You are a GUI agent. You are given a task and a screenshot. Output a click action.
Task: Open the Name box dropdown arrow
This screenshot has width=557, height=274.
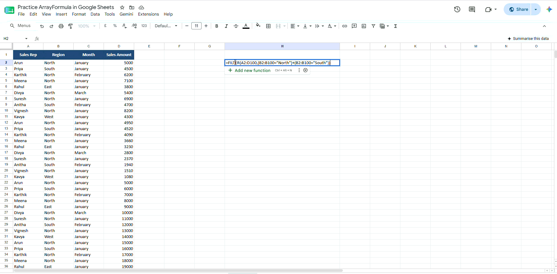pos(26,39)
